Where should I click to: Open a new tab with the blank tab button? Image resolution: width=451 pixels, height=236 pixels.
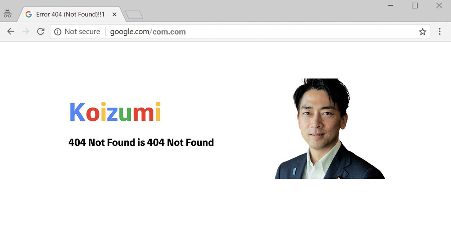tap(134, 15)
